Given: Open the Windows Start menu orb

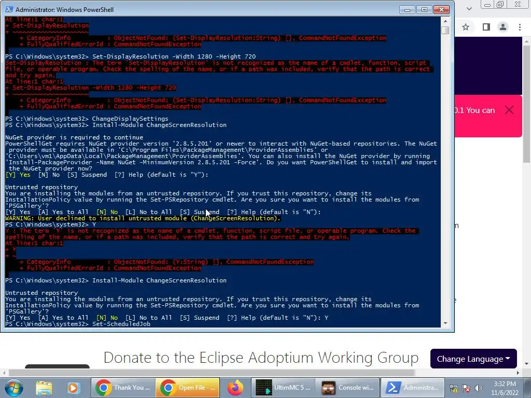Looking at the screenshot, I should coord(13,388).
